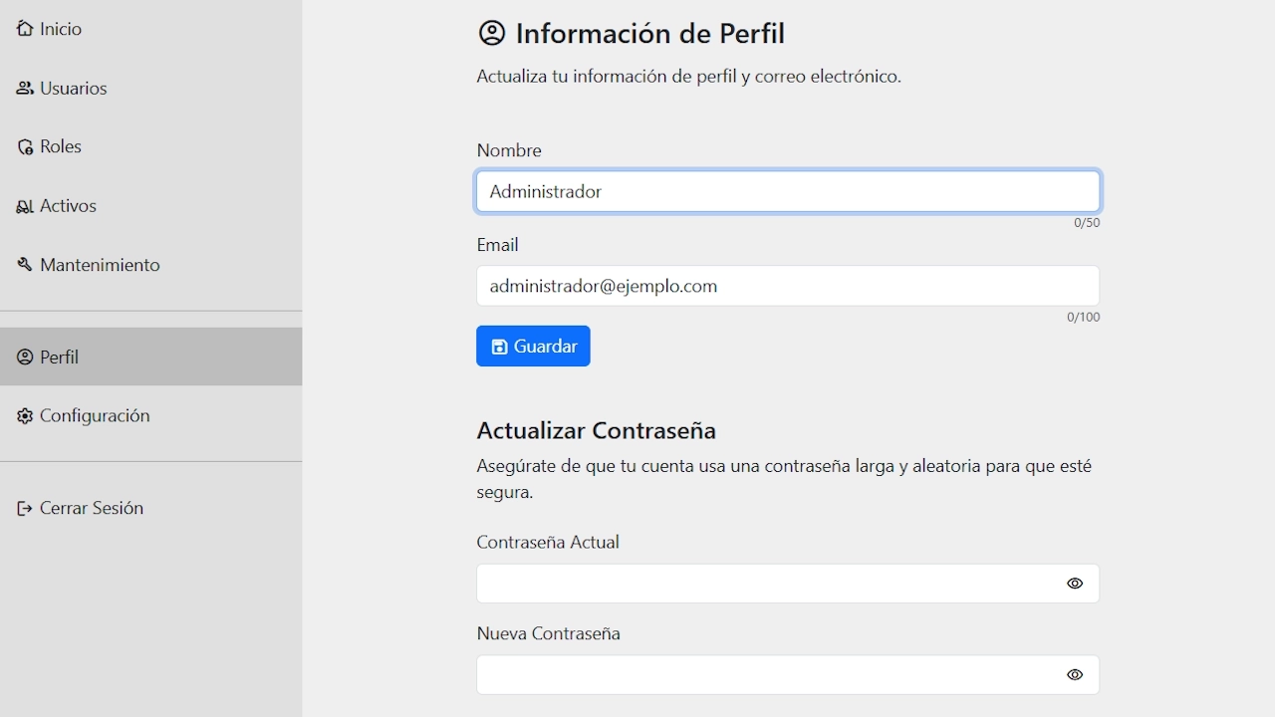
Task: Click the Mantenimiento wrench icon
Action: click(x=24, y=265)
